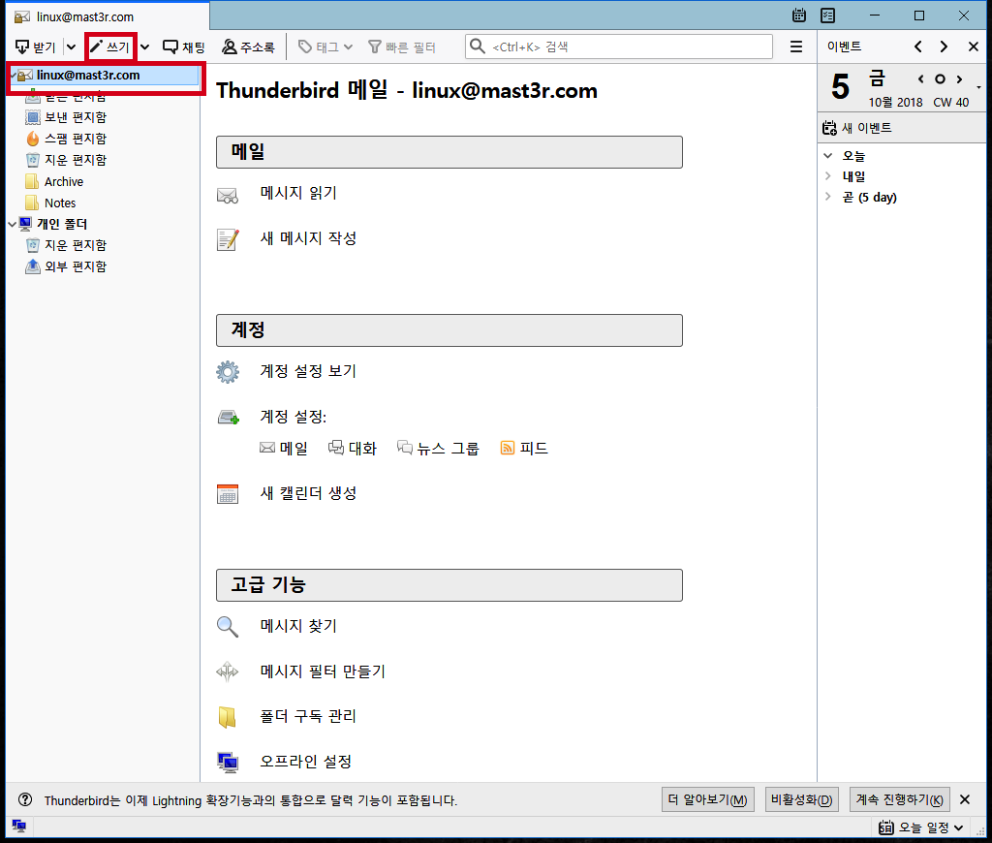992x843 pixels.
Task: Go to previous item in 이벤트 pane header
Action: (x=918, y=47)
